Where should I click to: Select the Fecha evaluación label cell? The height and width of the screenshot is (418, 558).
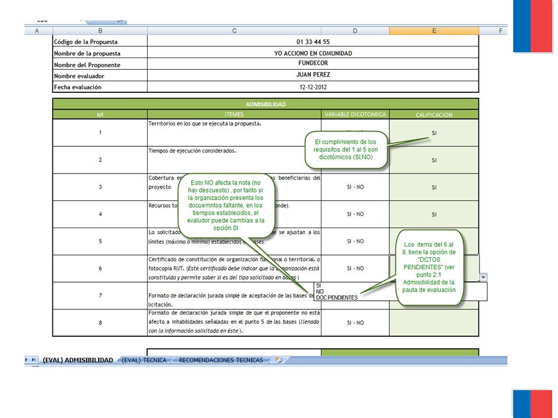(x=100, y=87)
